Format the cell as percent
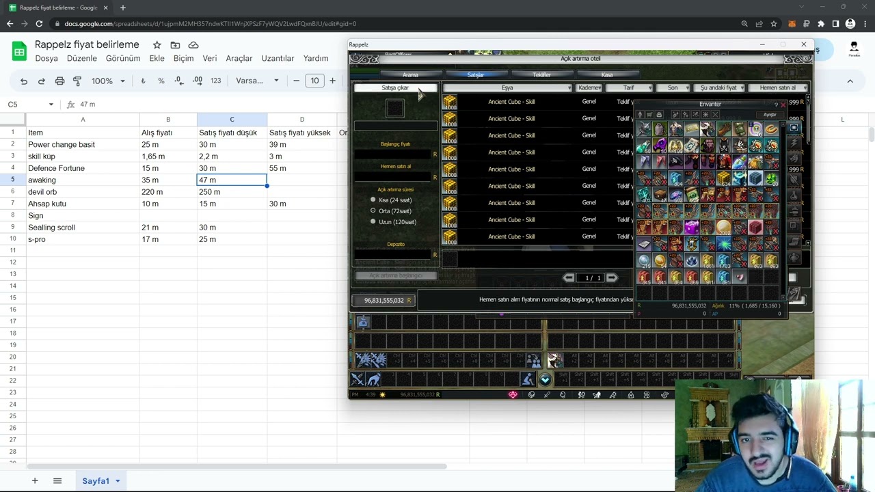 (x=161, y=81)
